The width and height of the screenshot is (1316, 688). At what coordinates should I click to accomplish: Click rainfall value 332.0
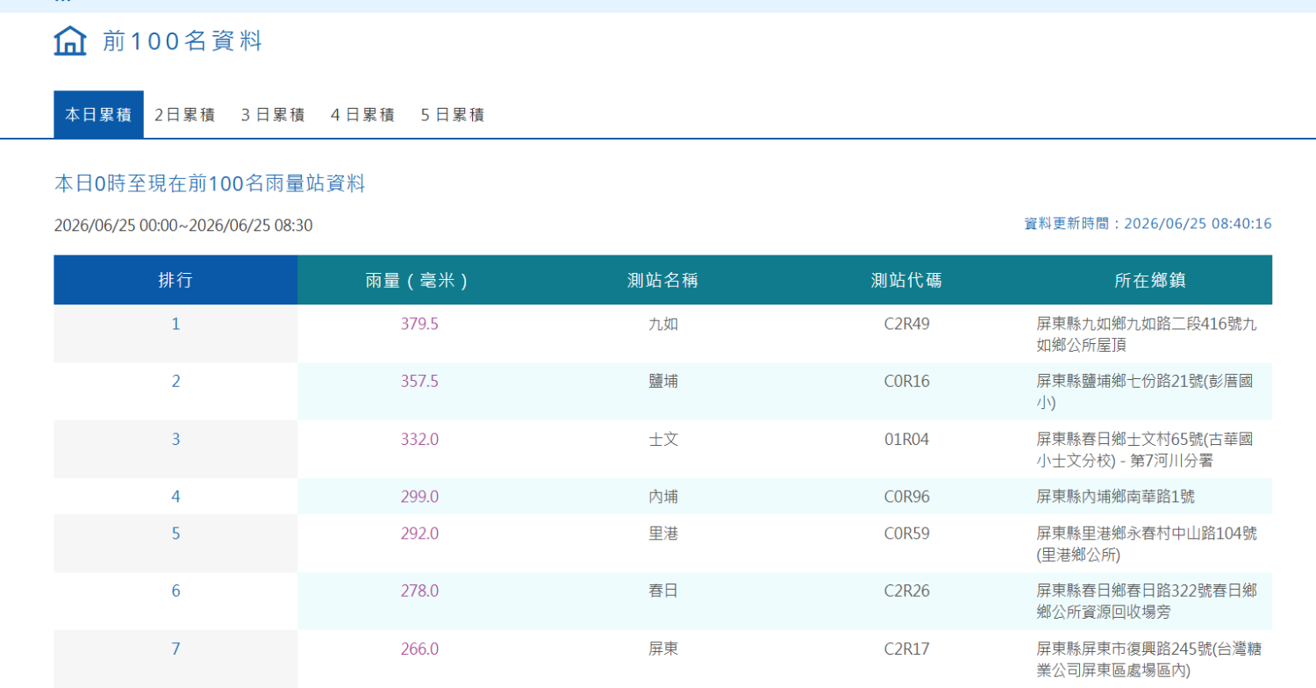coord(419,440)
